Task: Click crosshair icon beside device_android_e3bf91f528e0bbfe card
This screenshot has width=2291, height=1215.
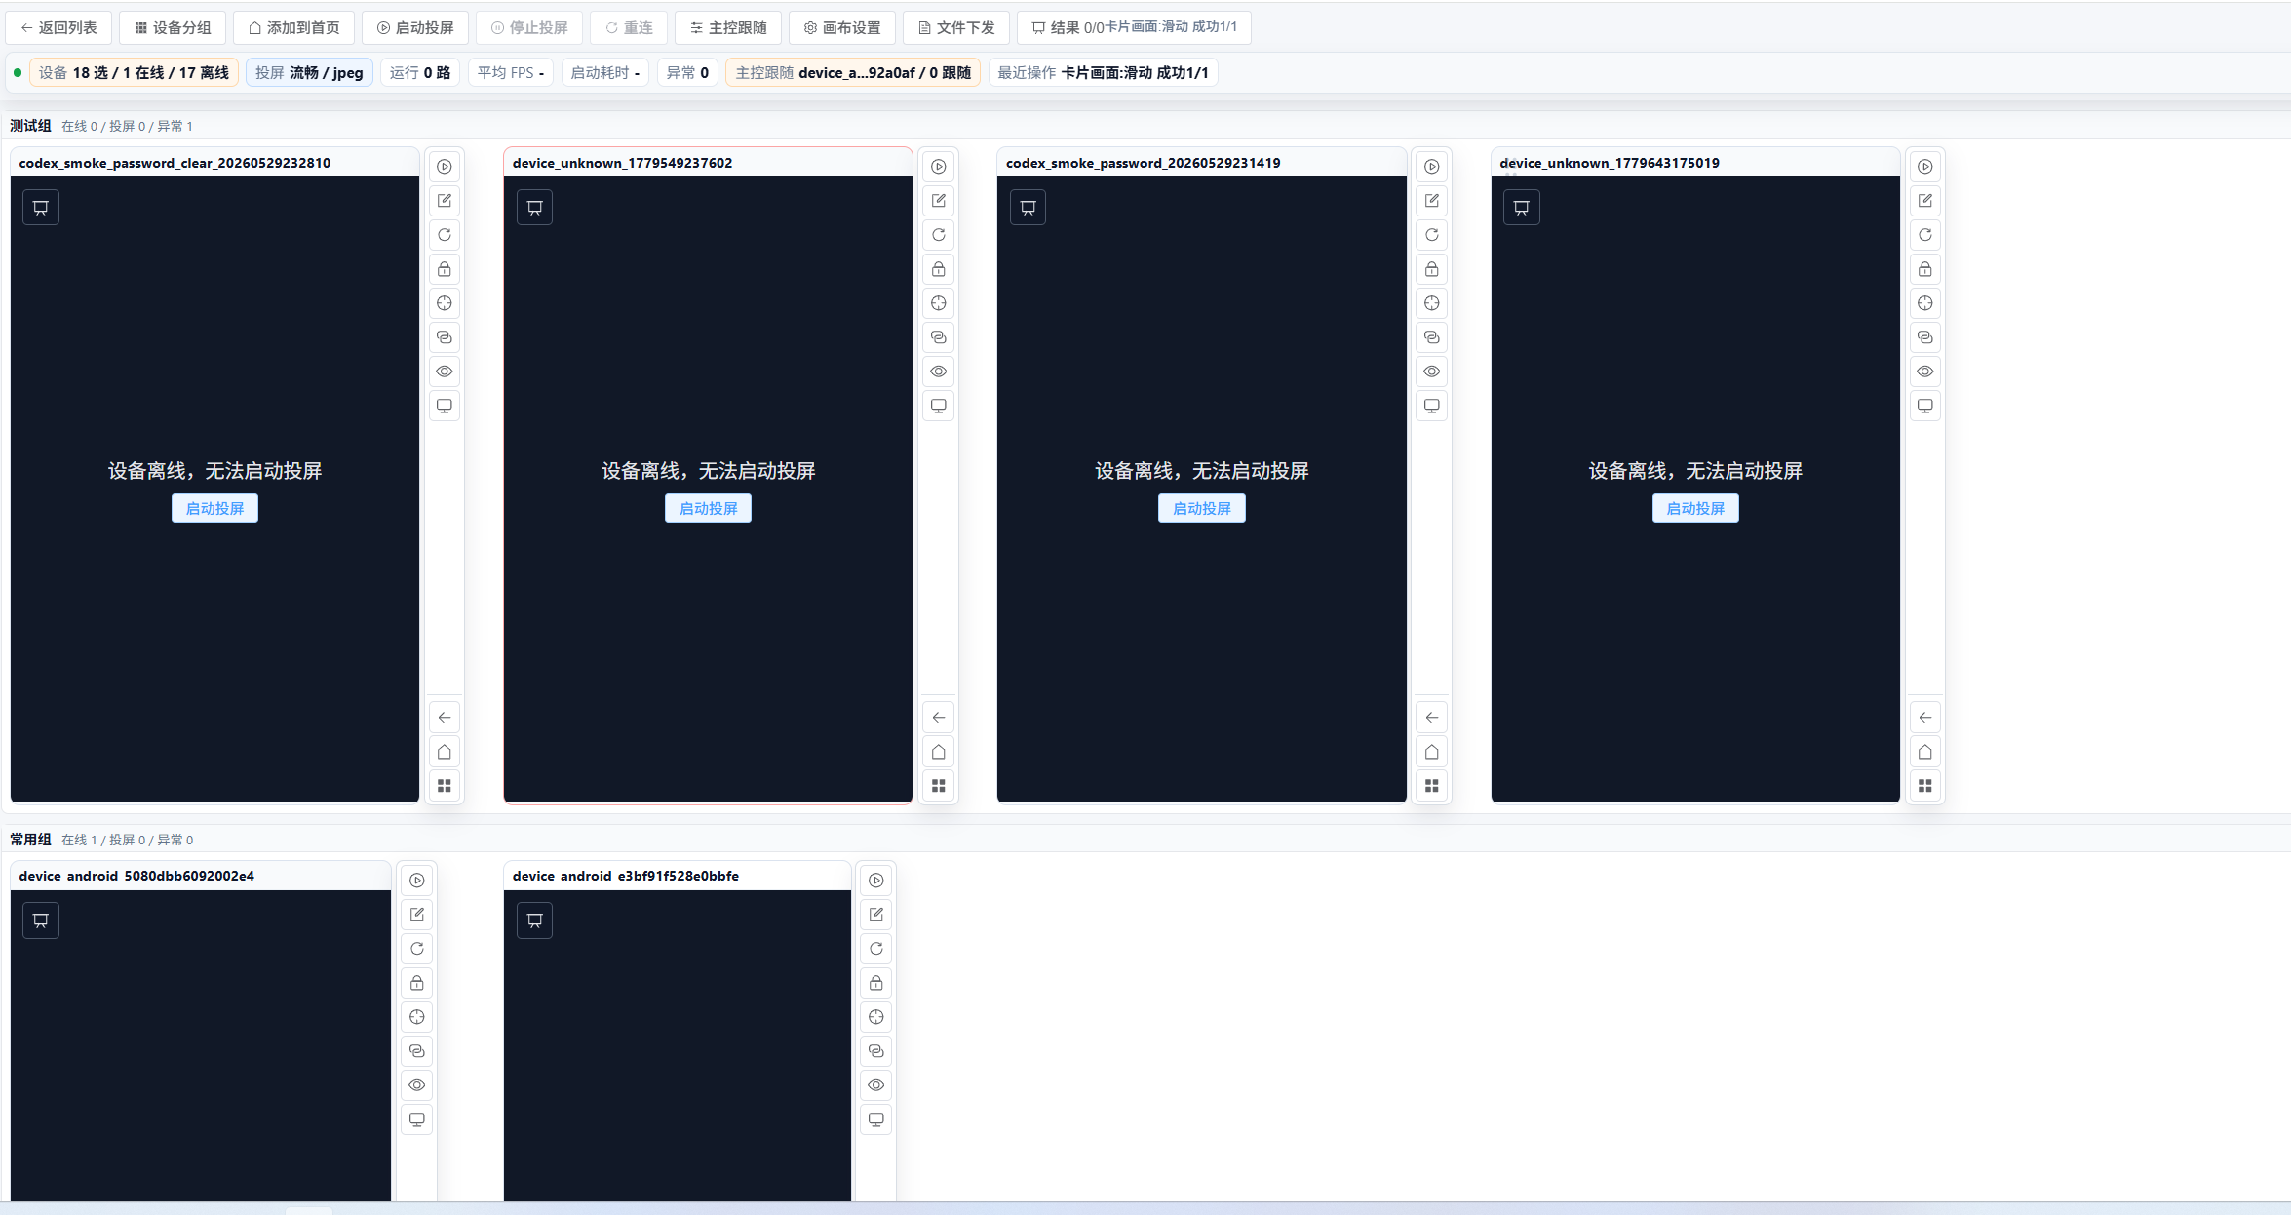Action: point(876,1017)
